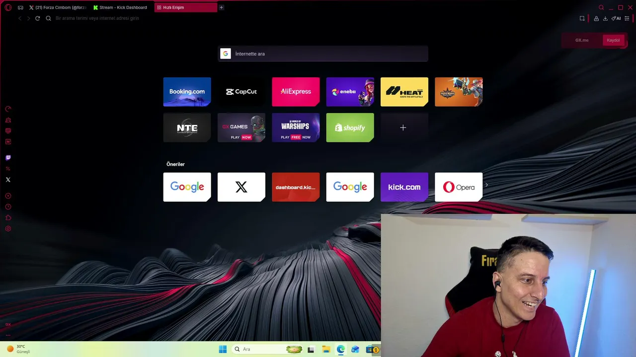Show more suggestions with the right chevron

click(x=486, y=185)
